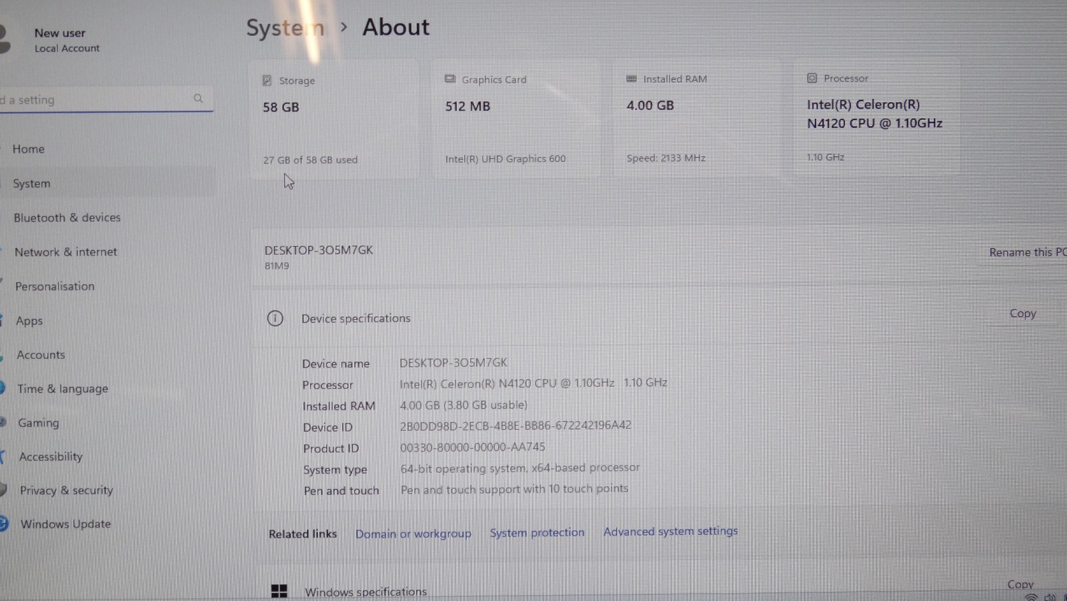1067x601 pixels.
Task: Open the Processor Intel Celeron card
Action: point(876,117)
